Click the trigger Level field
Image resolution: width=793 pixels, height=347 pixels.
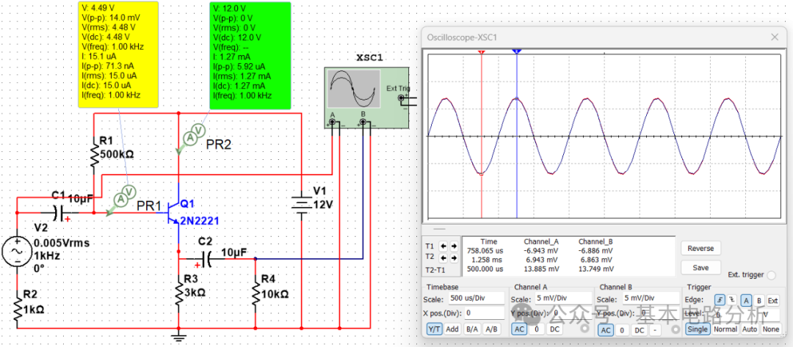pos(738,314)
